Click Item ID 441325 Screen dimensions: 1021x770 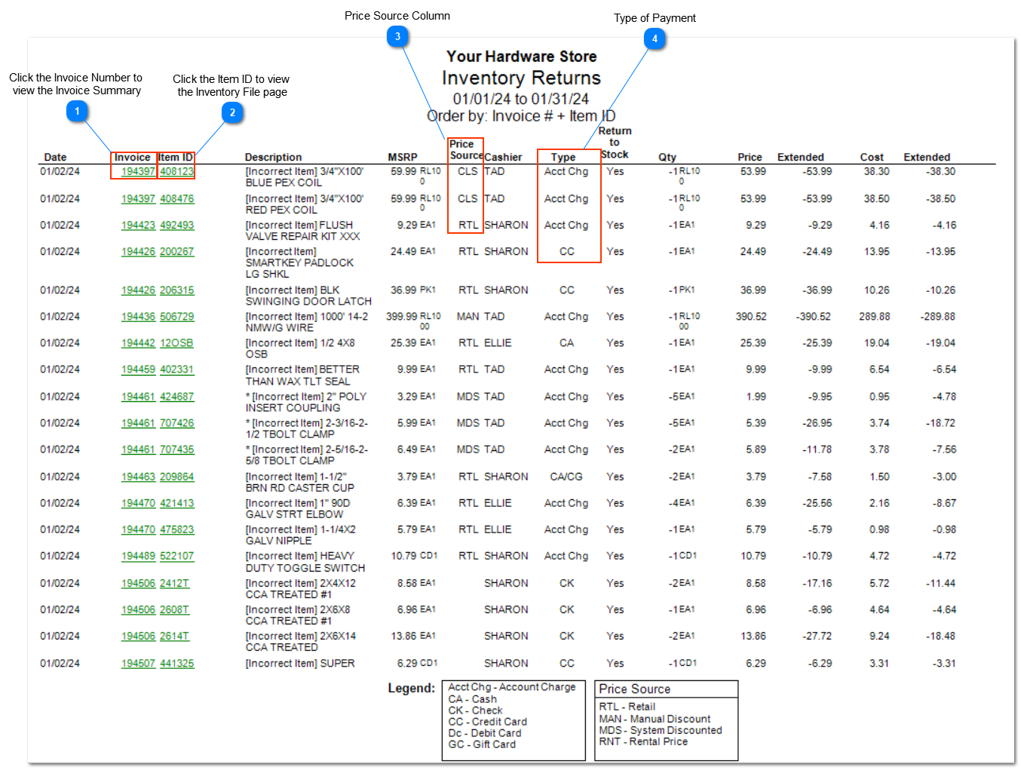pos(176,664)
